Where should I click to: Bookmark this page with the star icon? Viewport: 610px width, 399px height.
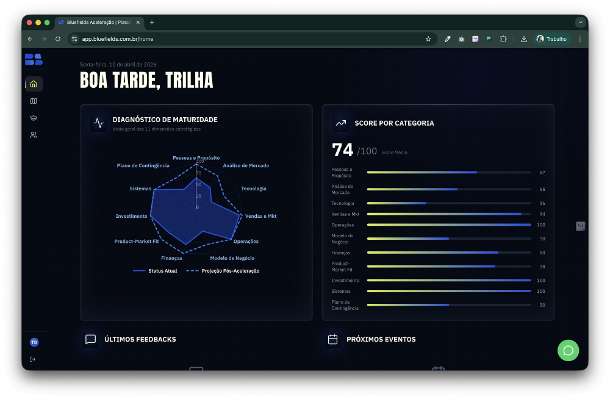point(428,39)
